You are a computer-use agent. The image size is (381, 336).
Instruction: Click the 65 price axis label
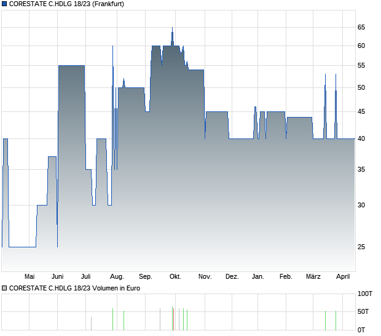361,27
